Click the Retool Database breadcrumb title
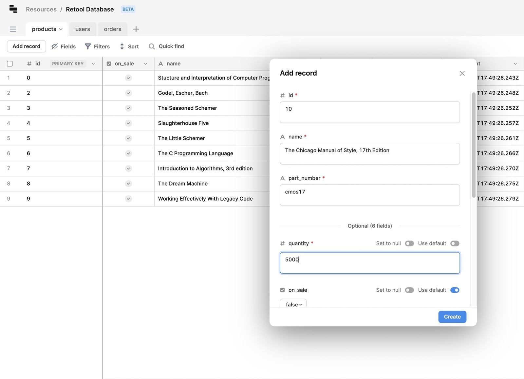The width and height of the screenshot is (524, 379). 90,9
